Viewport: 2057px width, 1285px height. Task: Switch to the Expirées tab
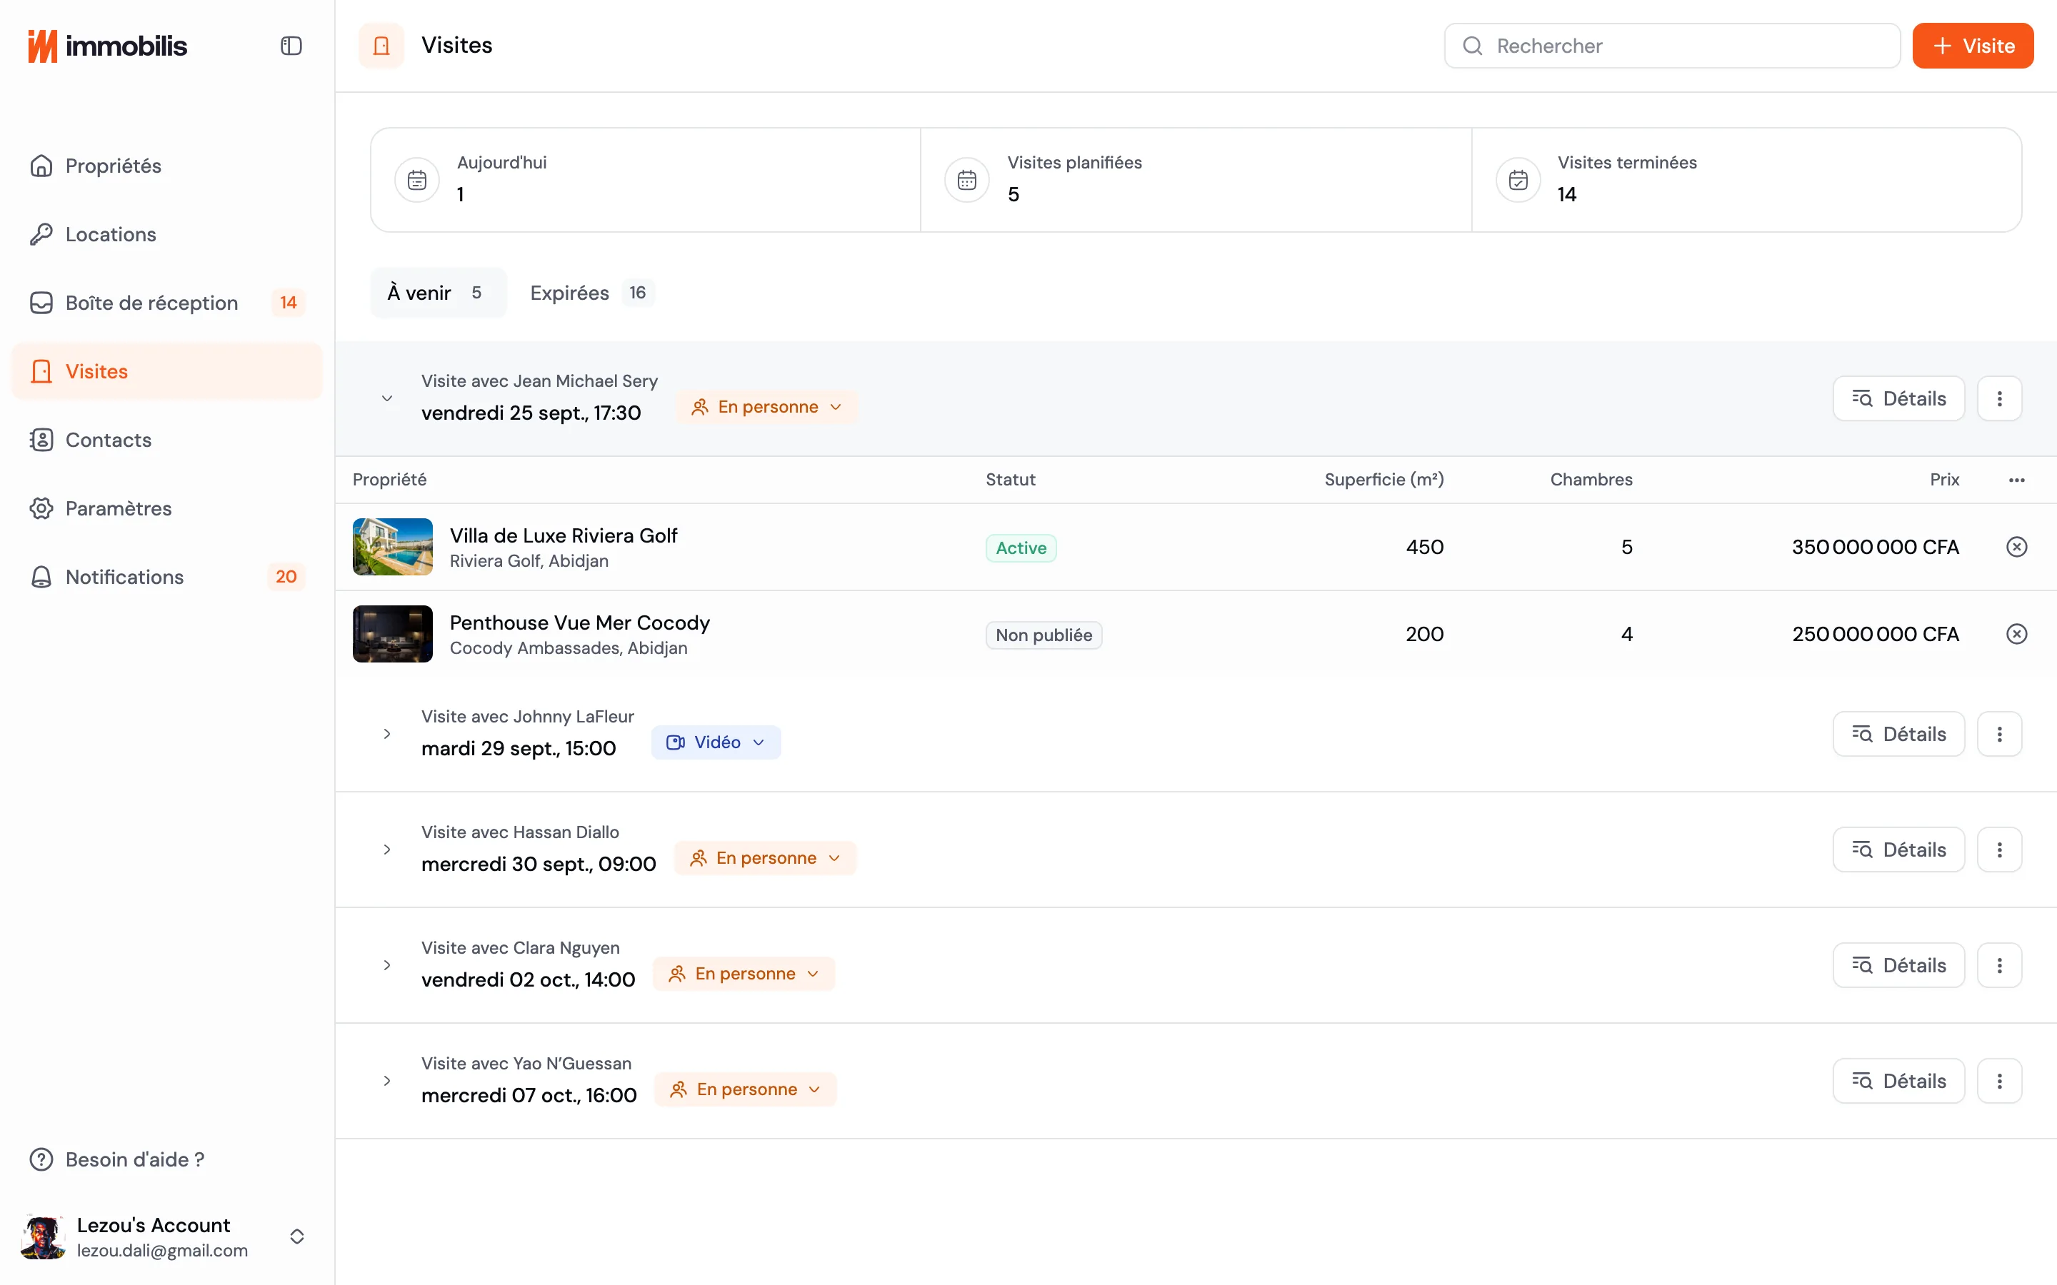click(591, 293)
